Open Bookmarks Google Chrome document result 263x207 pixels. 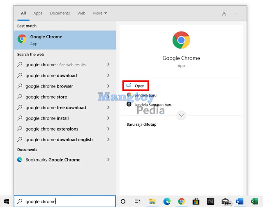click(x=65, y=160)
